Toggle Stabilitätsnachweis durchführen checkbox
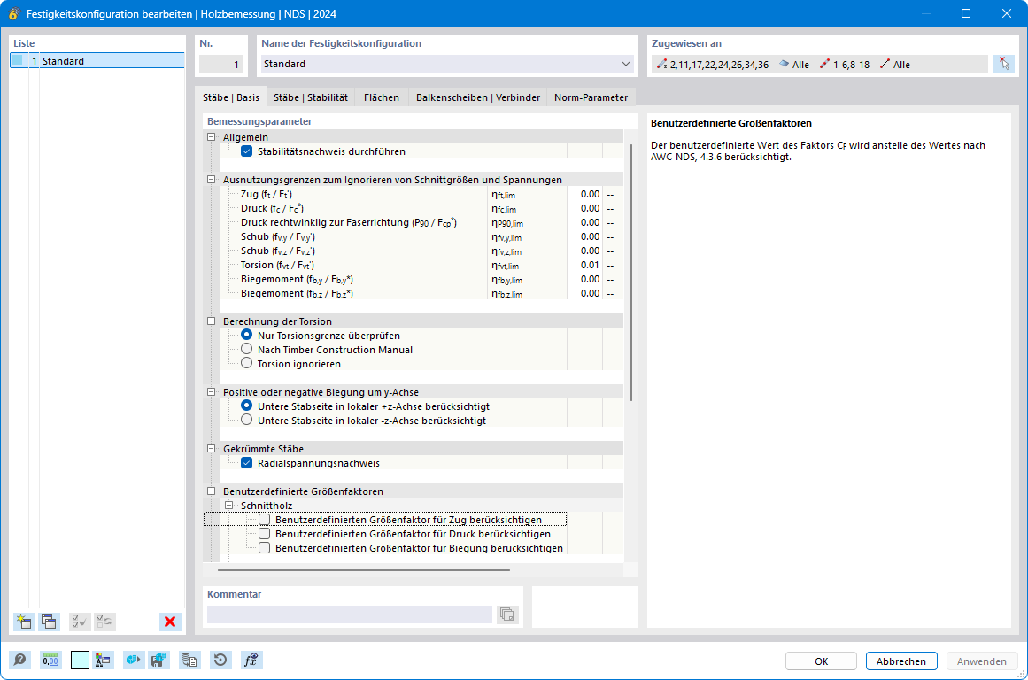 pyautogui.click(x=246, y=151)
